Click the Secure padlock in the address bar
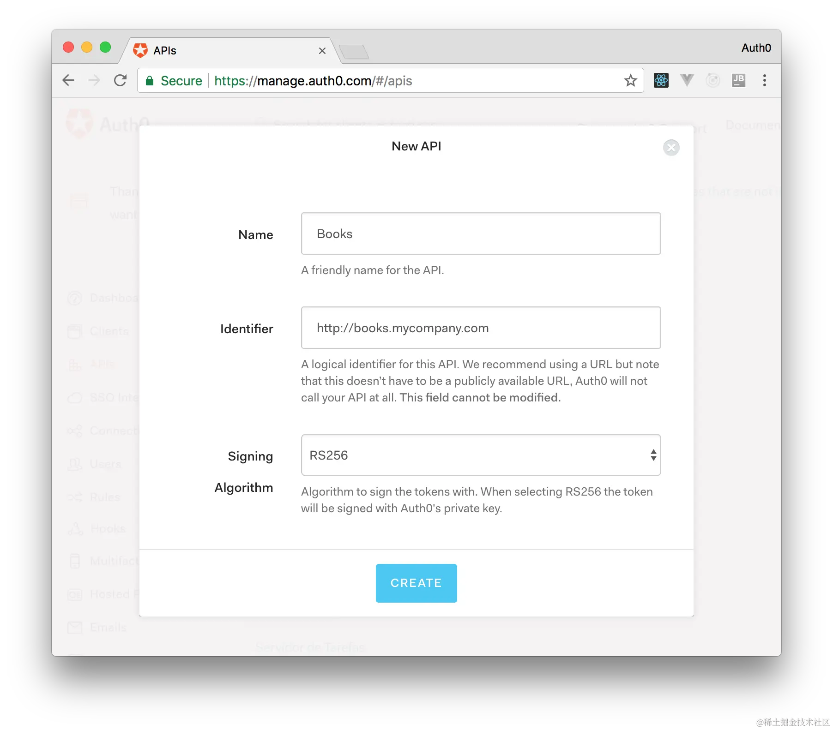The height and width of the screenshot is (730, 833). 150,80
